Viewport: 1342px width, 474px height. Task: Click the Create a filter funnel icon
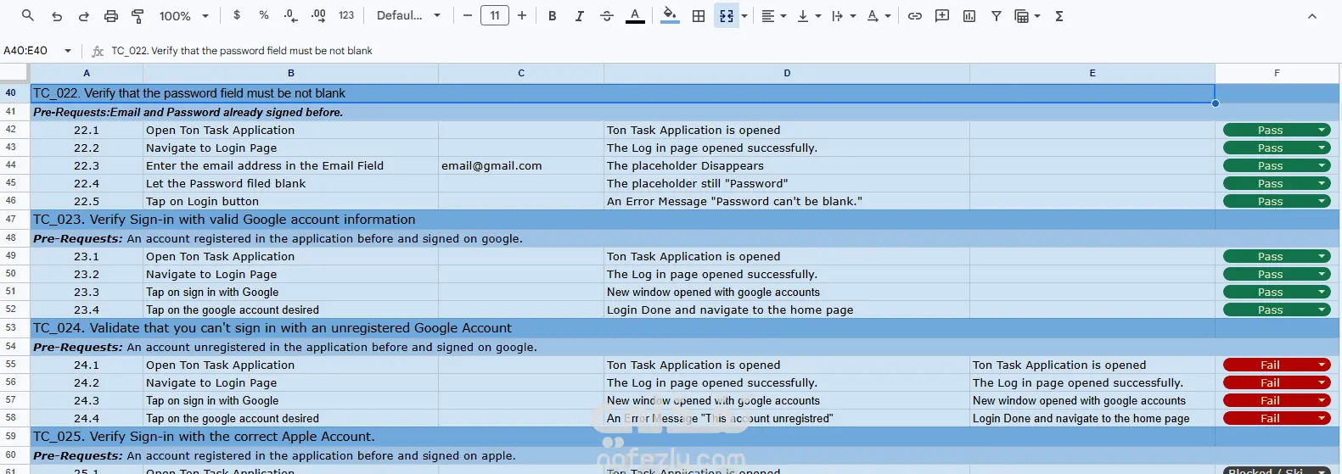(997, 15)
